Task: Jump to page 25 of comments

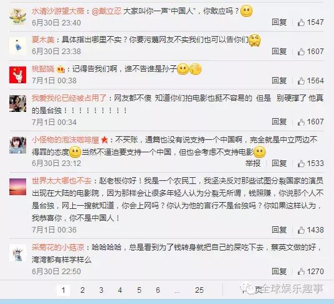Action: pyautogui.click(x=199, y=290)
